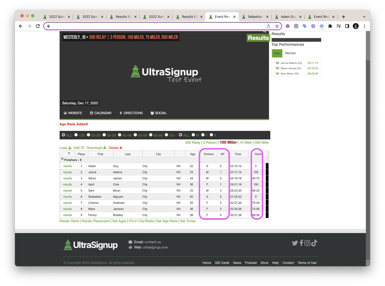The image size is (385, 286).
Task: Open the 500 Miler distance
Action: 262,143
